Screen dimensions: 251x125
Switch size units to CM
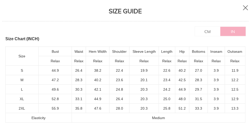pos(208,32)
